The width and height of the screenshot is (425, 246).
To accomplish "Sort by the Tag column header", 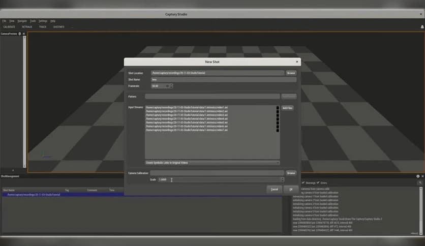I will (x=67, y=190).
